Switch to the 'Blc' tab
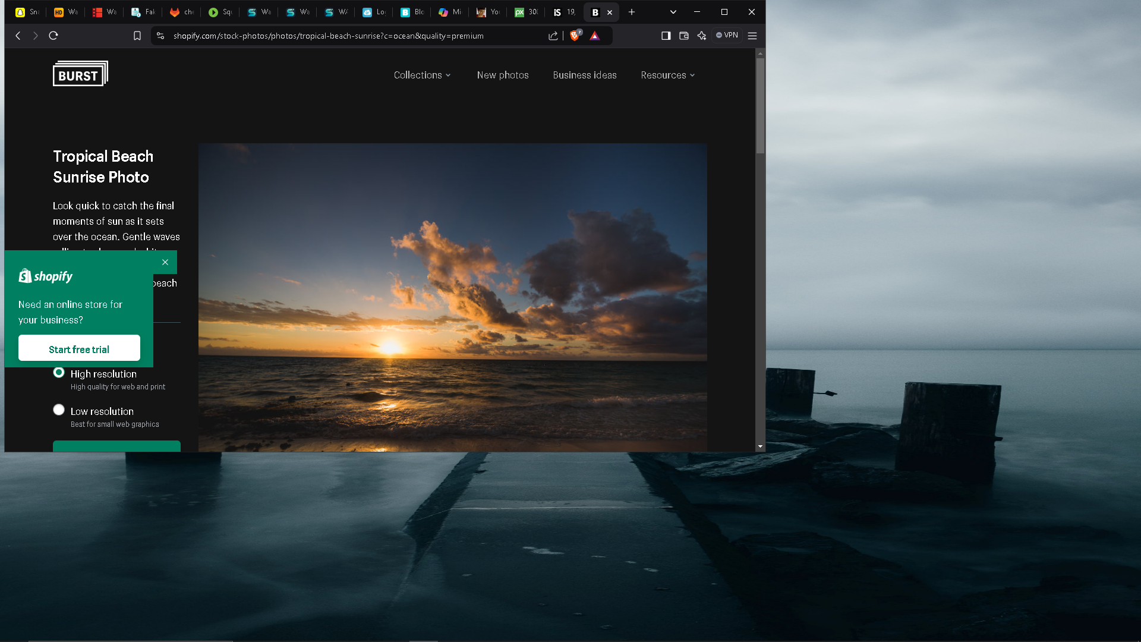 pos(412,12)
